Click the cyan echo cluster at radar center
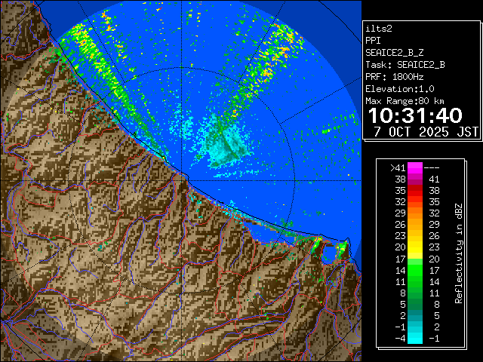This screenshot has width=483, height=362. [224, 142]
